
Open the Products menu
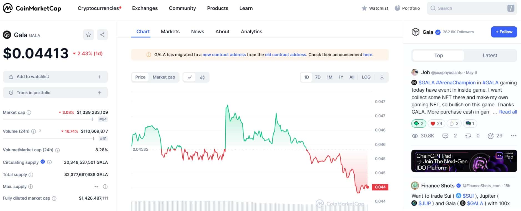(218, 8)
